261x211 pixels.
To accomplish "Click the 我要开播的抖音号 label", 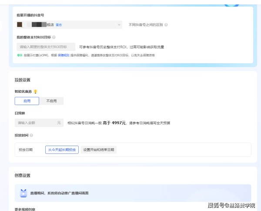I will pos(30,15).
